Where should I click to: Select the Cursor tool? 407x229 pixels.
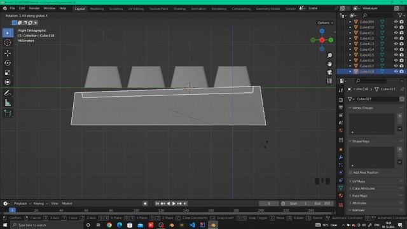point(8,43)
